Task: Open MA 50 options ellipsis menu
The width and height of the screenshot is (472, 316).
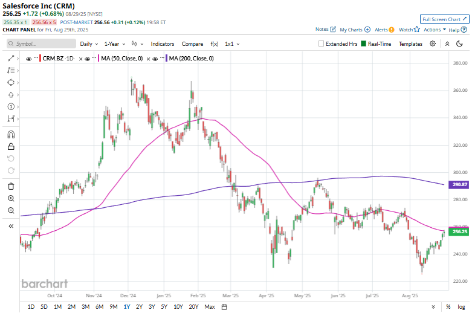Action: pos(94,58)
